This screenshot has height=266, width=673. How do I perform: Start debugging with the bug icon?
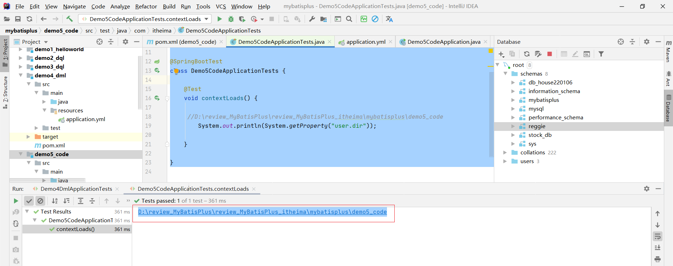tap(231, 19)
